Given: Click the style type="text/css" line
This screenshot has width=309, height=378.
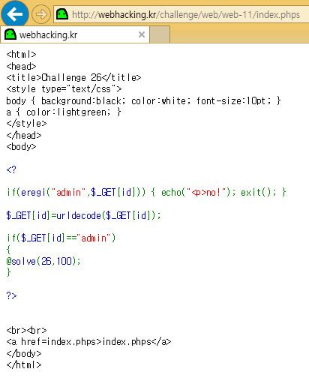Looking at the screenshot, I should (x=64, y=88).
